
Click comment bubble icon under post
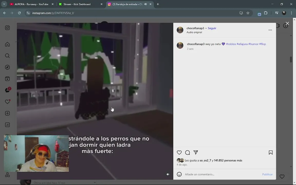pyautogui.click(x=188, y=153)
